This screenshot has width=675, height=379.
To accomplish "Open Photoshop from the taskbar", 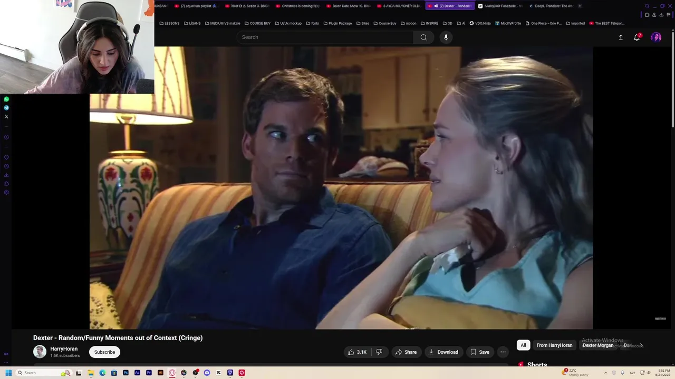I will click(126, 373).
